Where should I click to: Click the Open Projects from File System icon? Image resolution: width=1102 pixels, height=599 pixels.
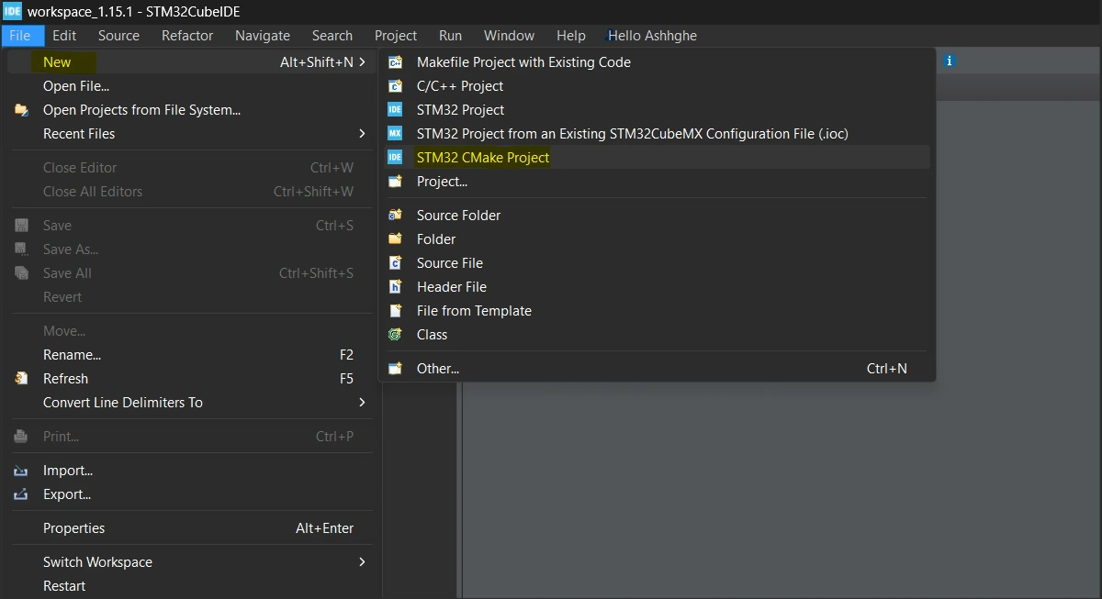(21, 110)
